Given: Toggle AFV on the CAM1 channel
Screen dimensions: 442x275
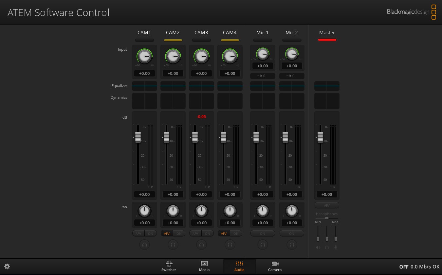Looking at the screenshot, I should point(138,233).
